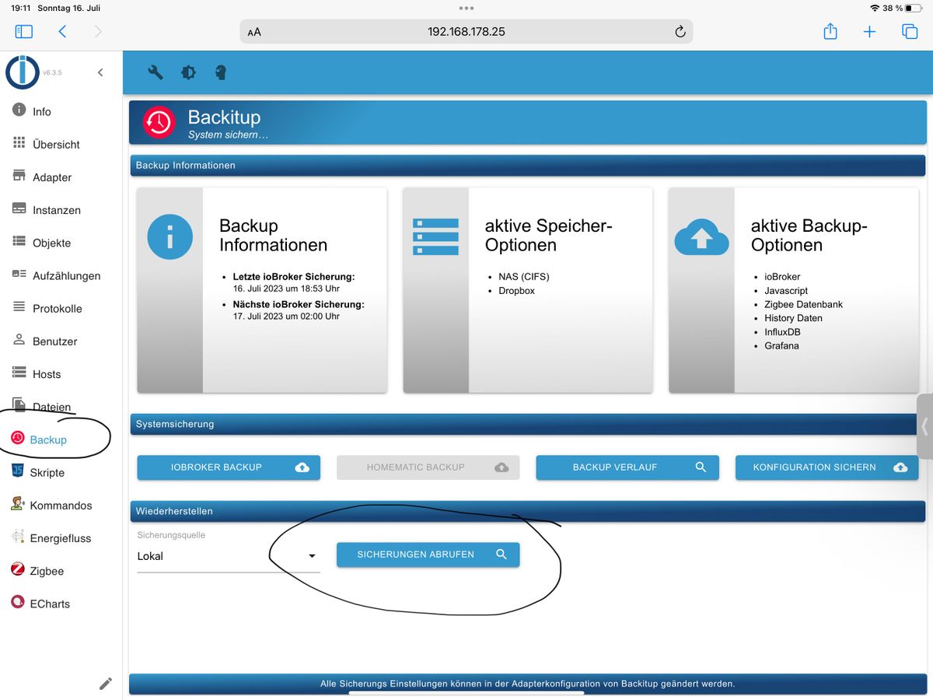The image size is (933, 700).
Task: Click 'InfluxDB' backup option text
Action: (782, 332)
